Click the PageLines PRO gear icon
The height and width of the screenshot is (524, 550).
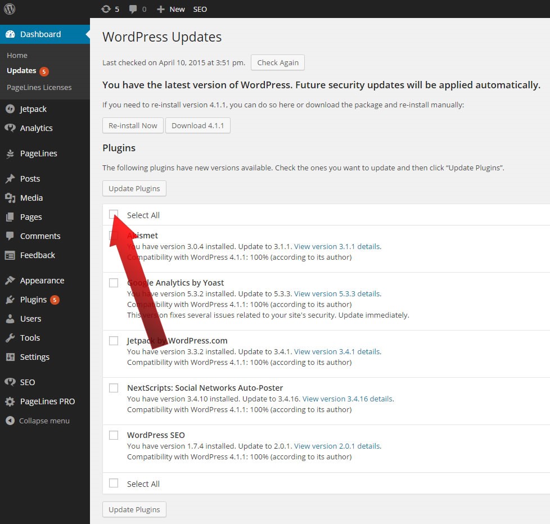[10, 401]
